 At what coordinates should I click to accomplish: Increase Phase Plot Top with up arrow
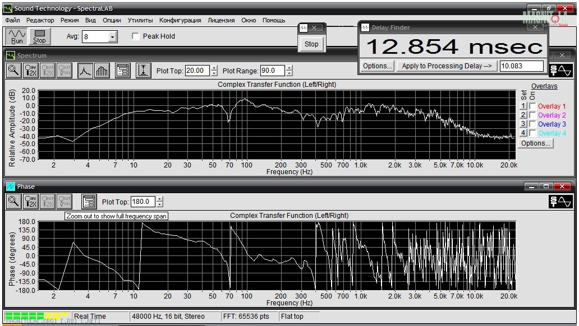(x=159, y=199)
